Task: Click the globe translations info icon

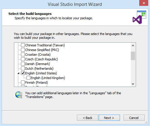Action: (x=19, y=95)
